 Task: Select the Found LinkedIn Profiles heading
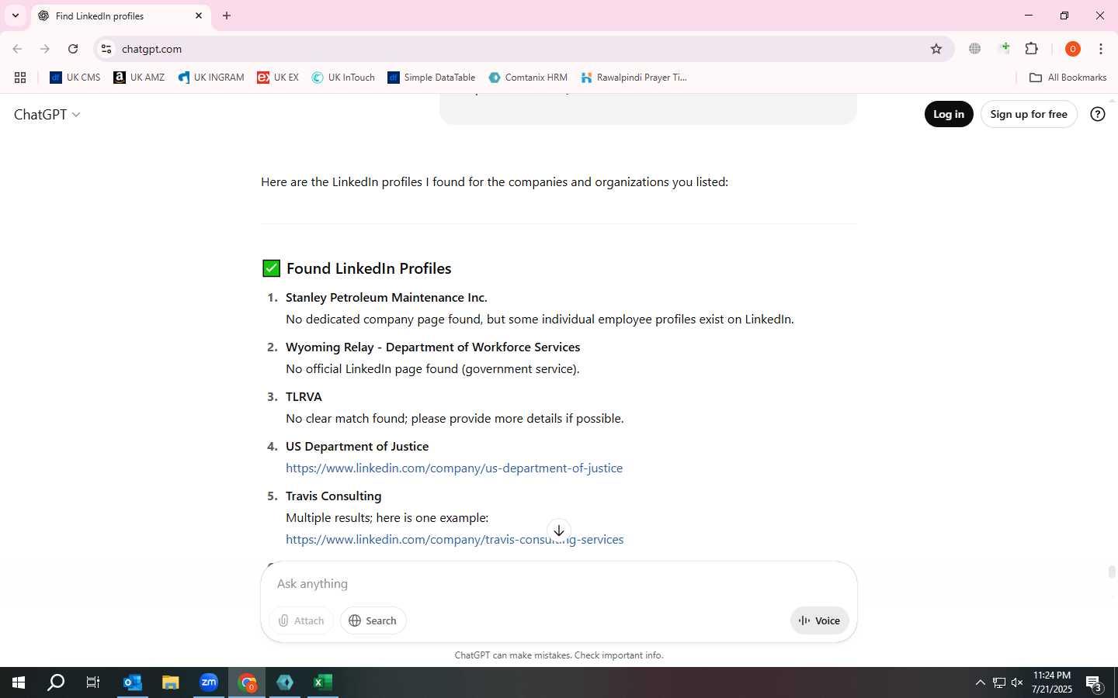tap(369, 268)
